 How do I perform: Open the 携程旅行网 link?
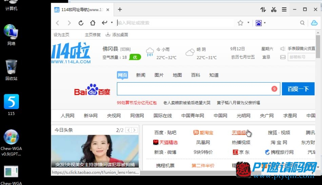point(279,152)
